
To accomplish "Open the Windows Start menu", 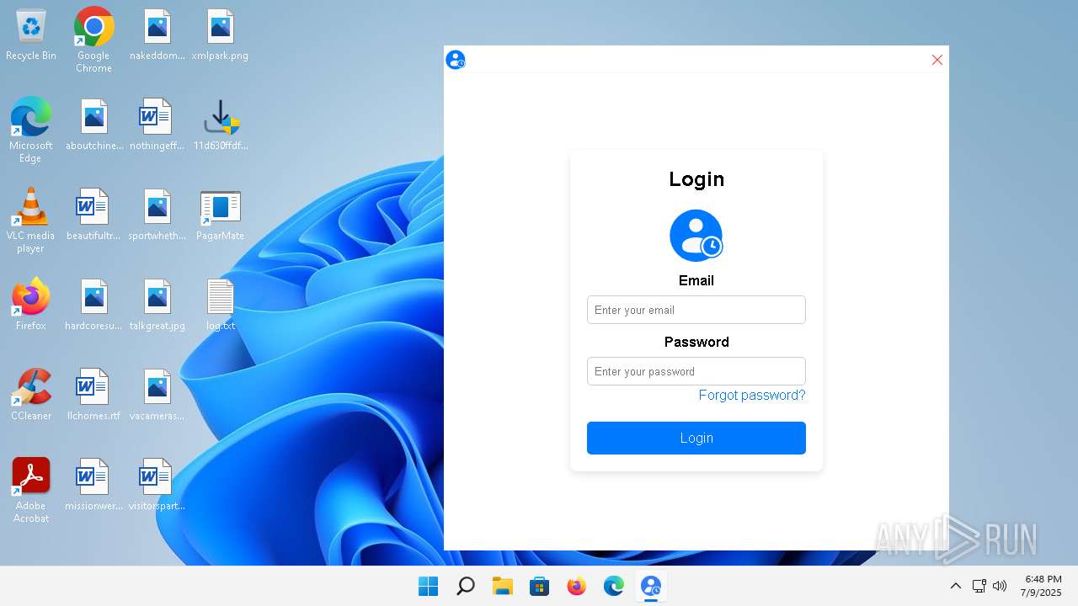I will pyautogui.click(x=429, y=586).
